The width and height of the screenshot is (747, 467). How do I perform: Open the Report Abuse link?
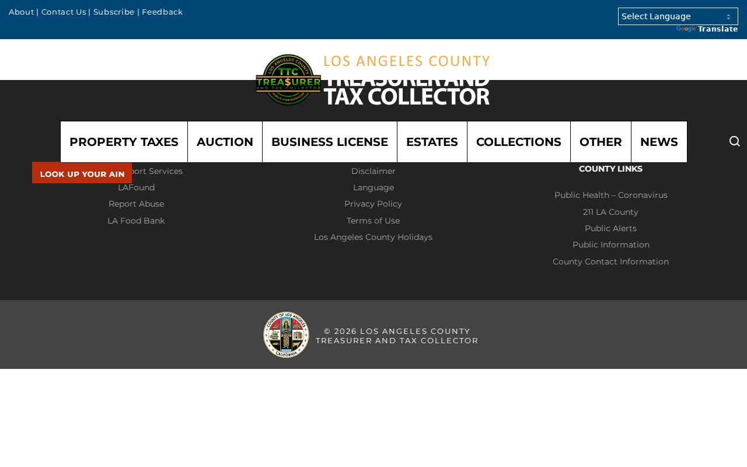[136, 204]
